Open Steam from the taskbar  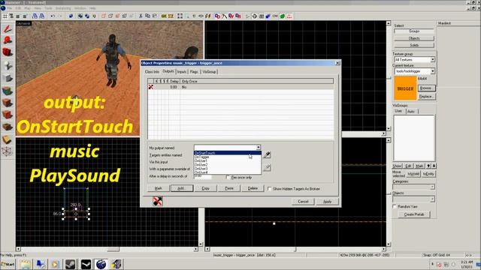click(x=70, y=264)
